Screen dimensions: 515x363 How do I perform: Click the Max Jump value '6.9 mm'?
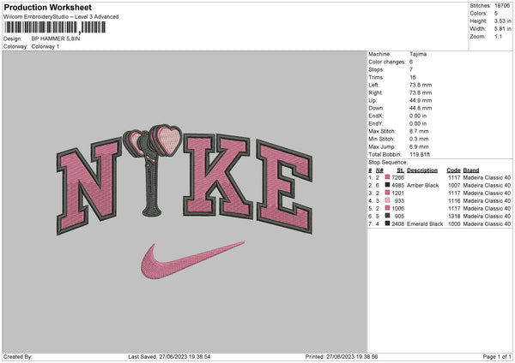[x=419, y=146]
